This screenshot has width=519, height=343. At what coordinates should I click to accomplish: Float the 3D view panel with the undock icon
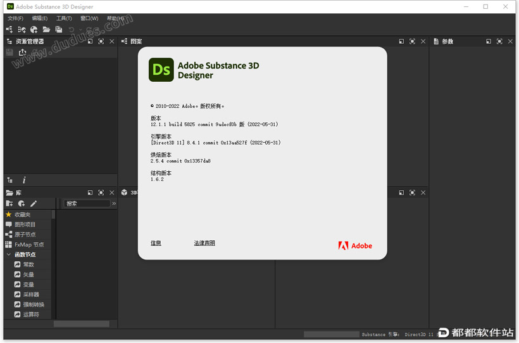click(401, 192)
